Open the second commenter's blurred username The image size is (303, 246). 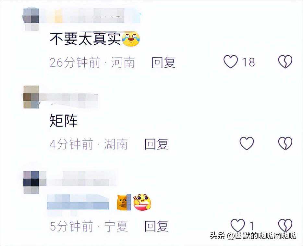coord(68,100)
